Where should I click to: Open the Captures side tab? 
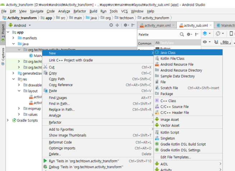point(3,56)
